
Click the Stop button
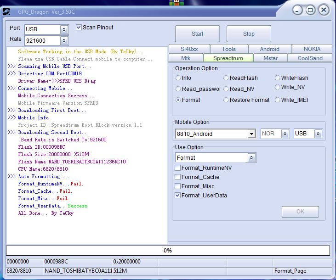[249, 34]
